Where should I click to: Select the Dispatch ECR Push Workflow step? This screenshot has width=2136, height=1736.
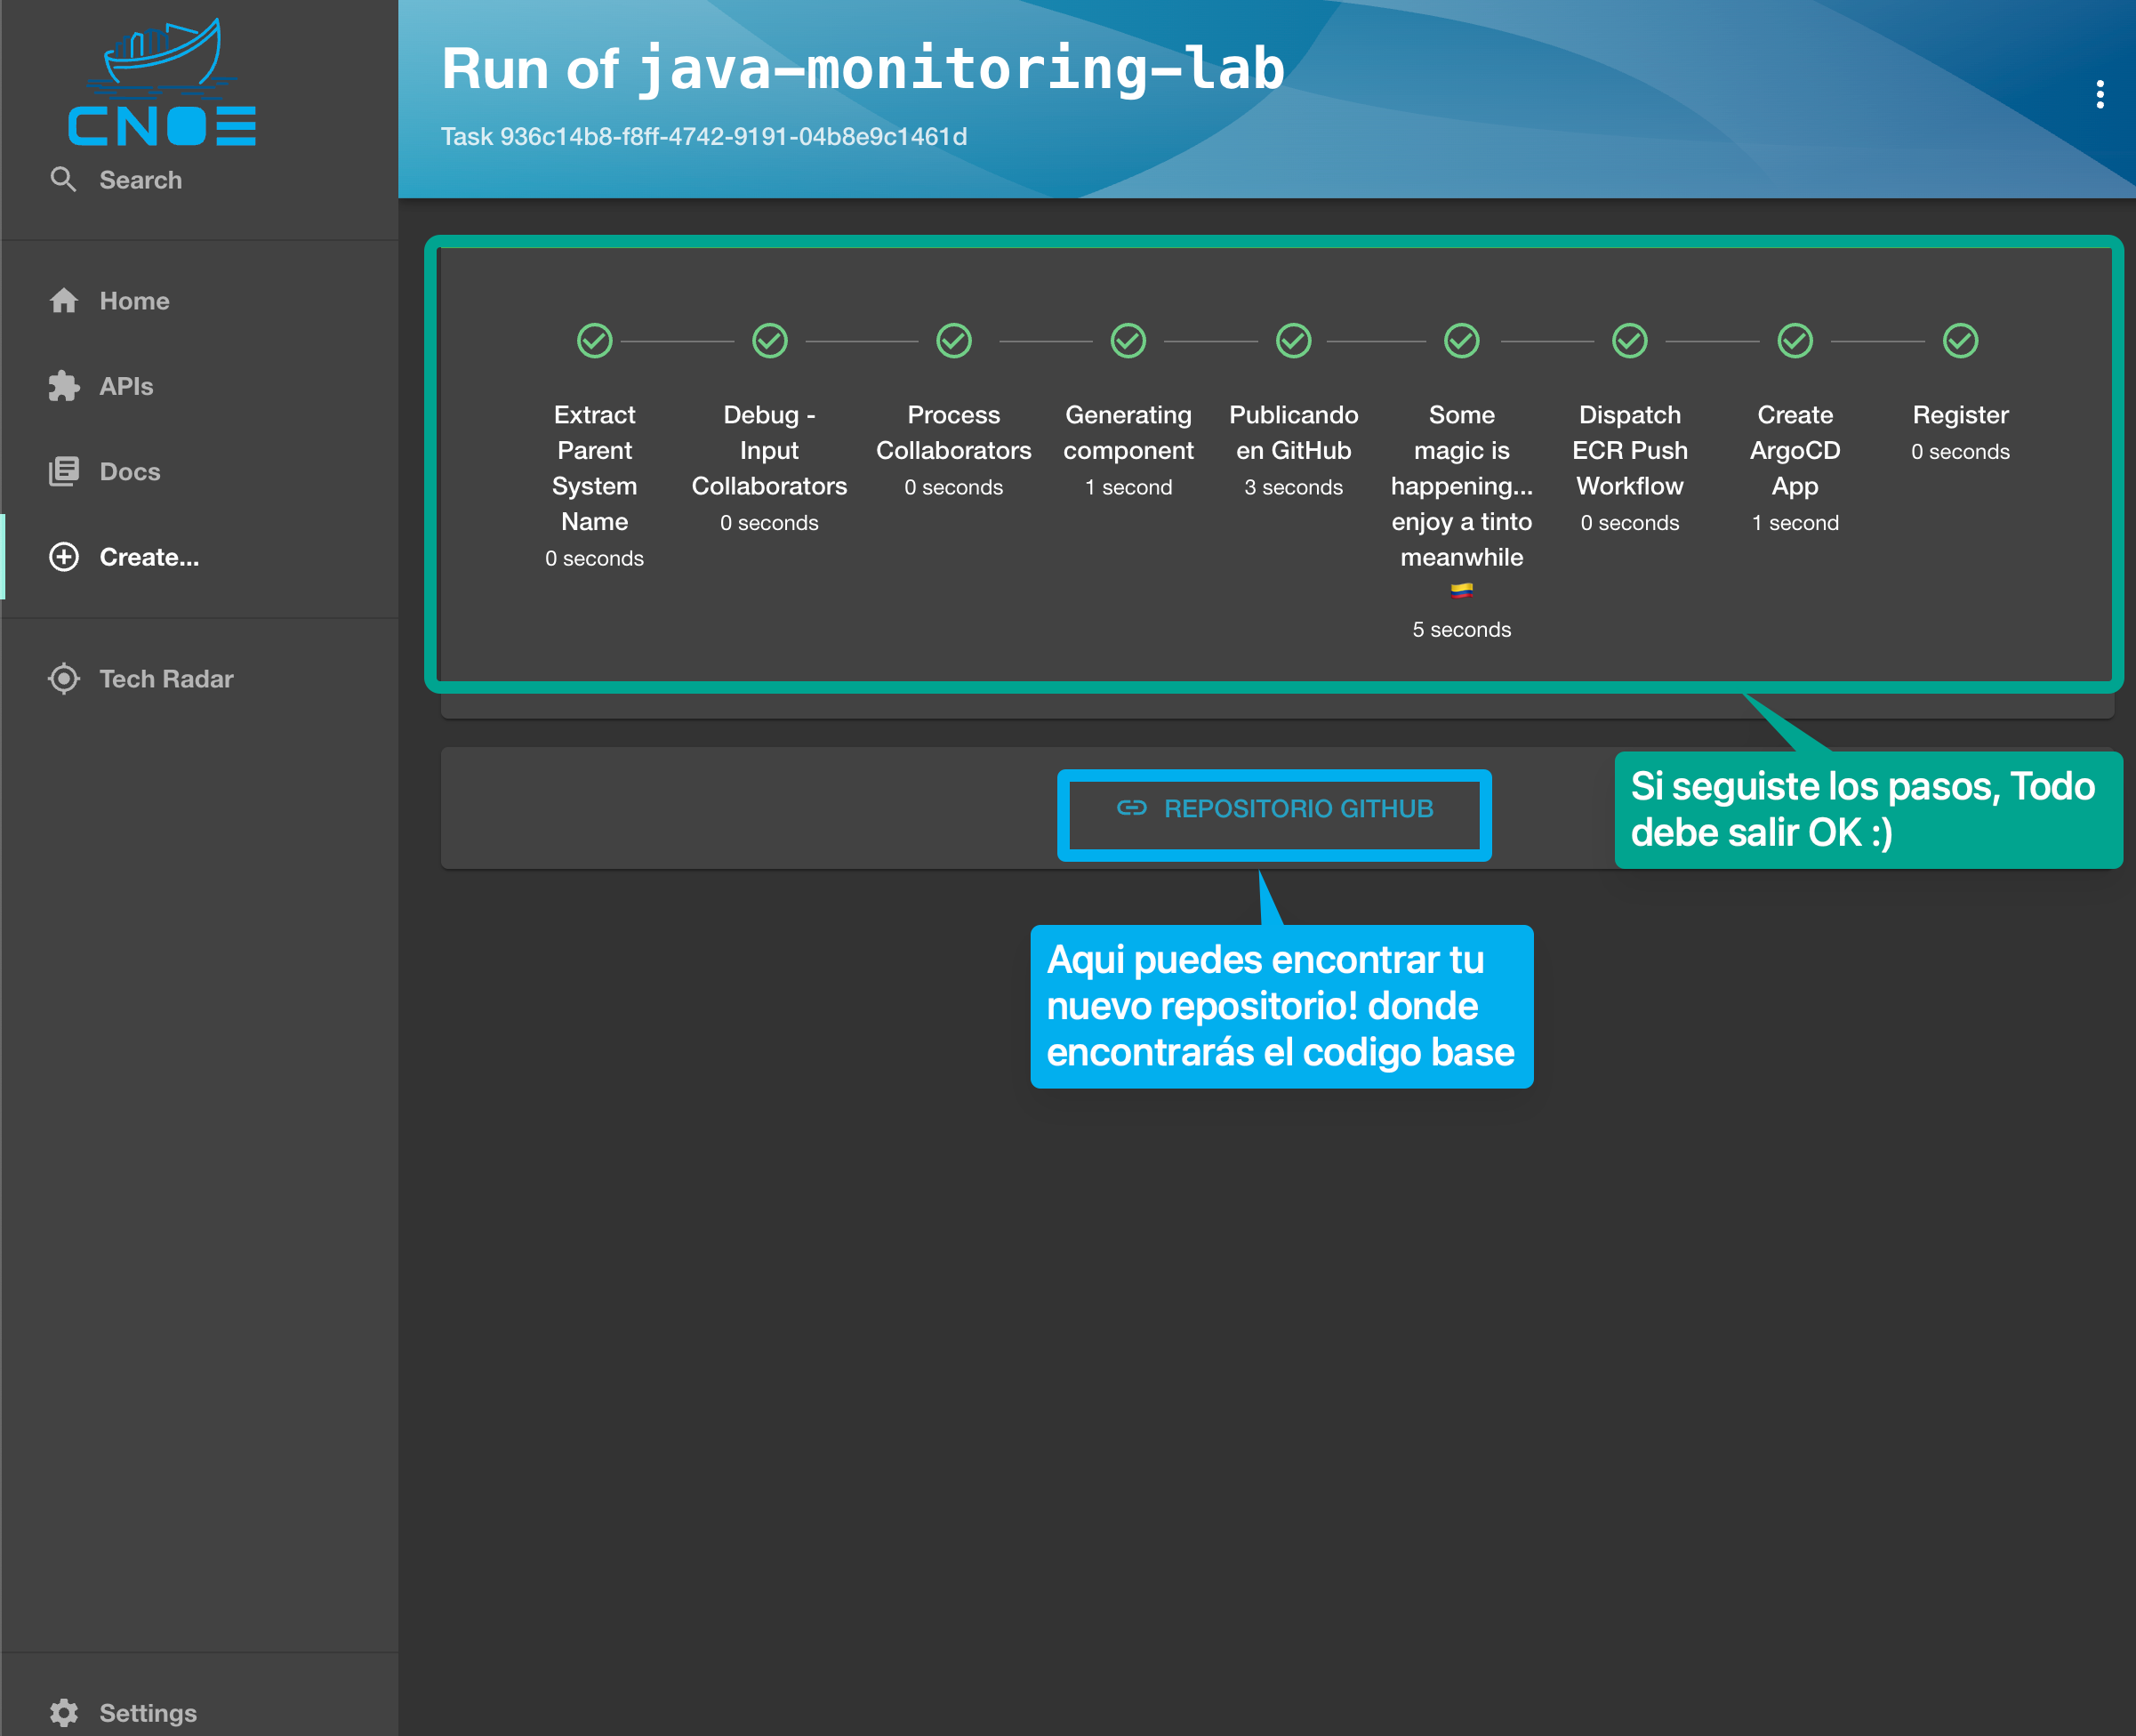[x=1629, y=450]
